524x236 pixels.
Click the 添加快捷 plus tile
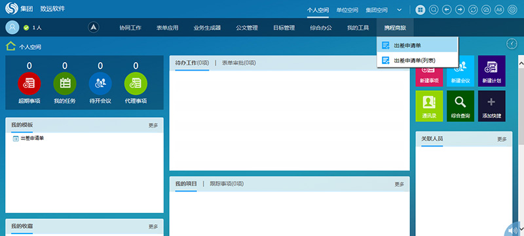click(492, 106)
